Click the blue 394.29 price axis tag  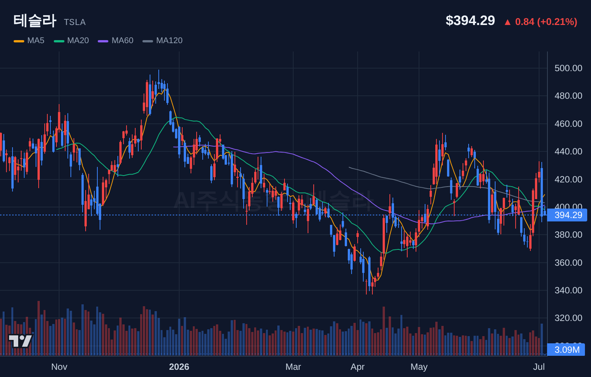[x=567, y=215]
